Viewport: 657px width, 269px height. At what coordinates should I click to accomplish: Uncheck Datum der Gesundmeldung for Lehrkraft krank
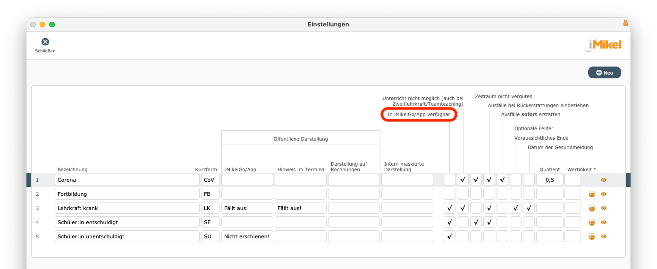pyautogui.click(x=529, y=208)
